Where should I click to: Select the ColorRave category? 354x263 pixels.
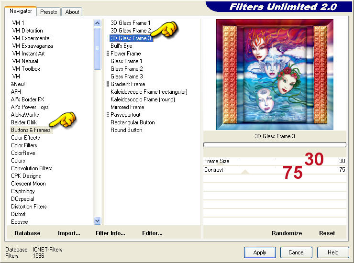pyautogui.click(x=23, y=153)
